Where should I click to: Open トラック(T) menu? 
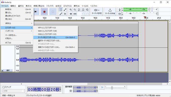[x=50, y=6]
